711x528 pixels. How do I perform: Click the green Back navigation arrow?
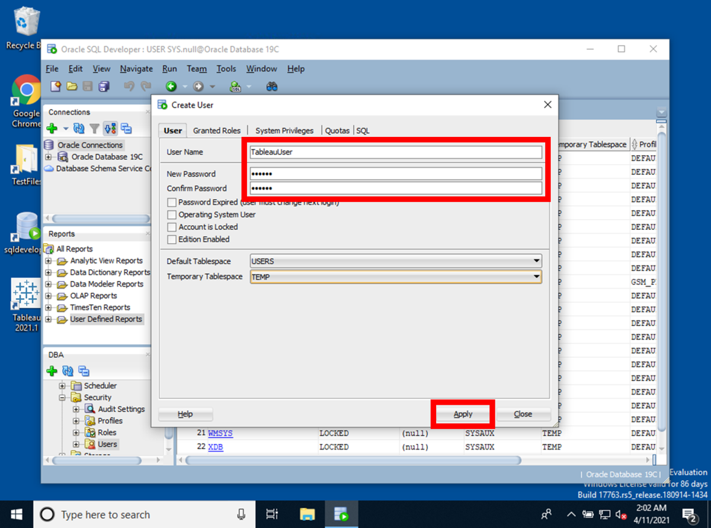point(171,87)
